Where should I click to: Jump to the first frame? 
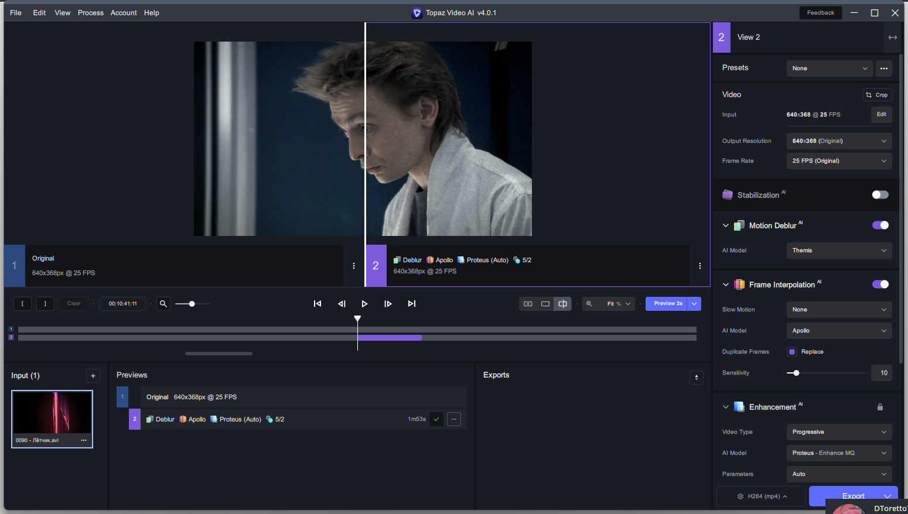(x=318, y=304)
